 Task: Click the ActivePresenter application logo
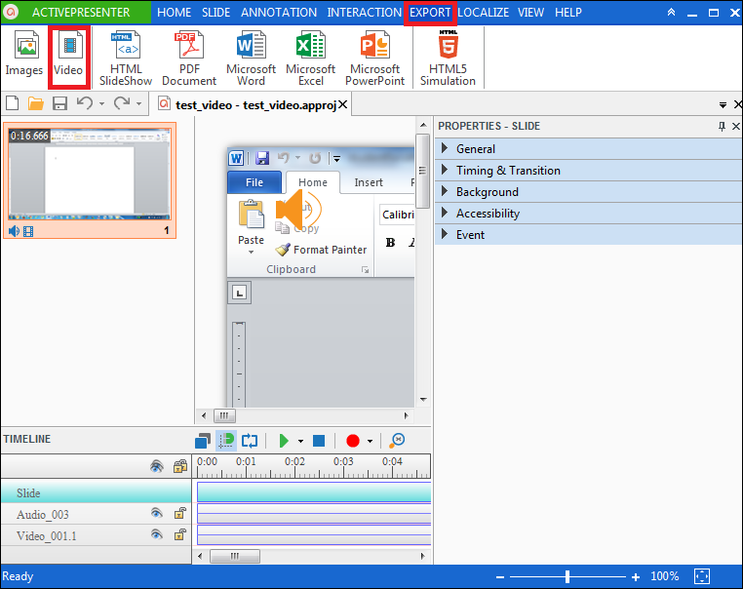(x=12, y=12)
